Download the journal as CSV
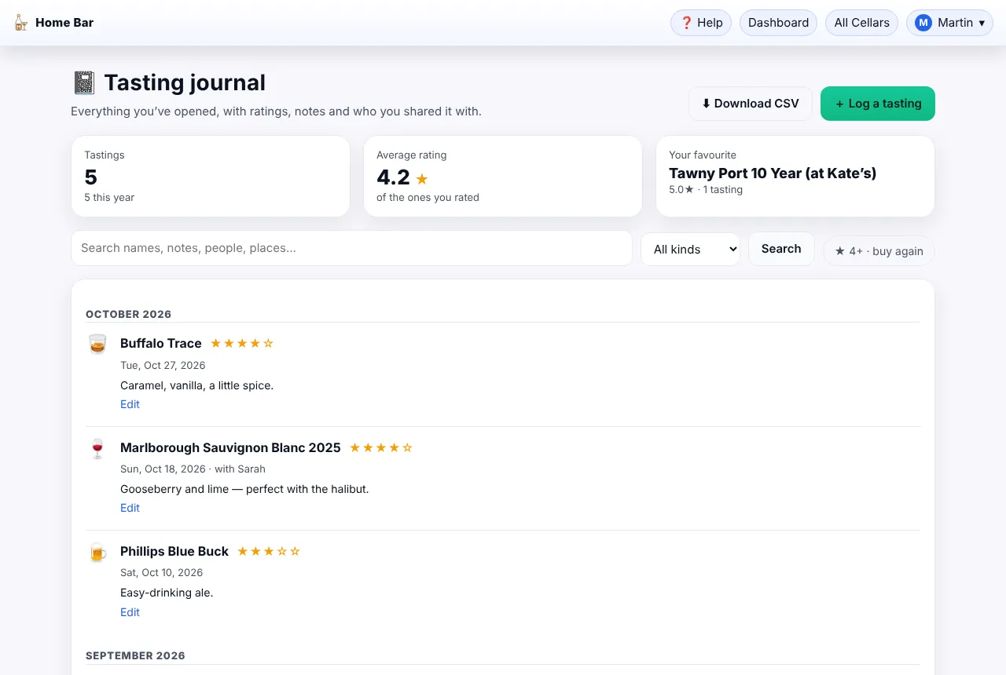The width and height of the screenshot is (1006, 675). point(751,104)
